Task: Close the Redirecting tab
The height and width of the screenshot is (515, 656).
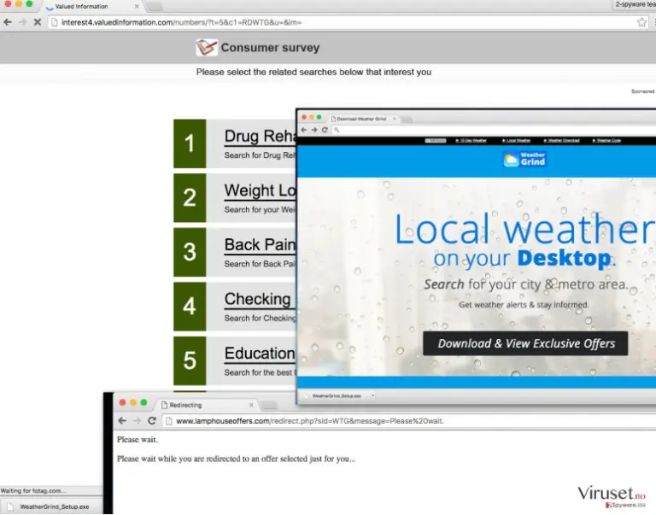Action: [x=251, y=405]
